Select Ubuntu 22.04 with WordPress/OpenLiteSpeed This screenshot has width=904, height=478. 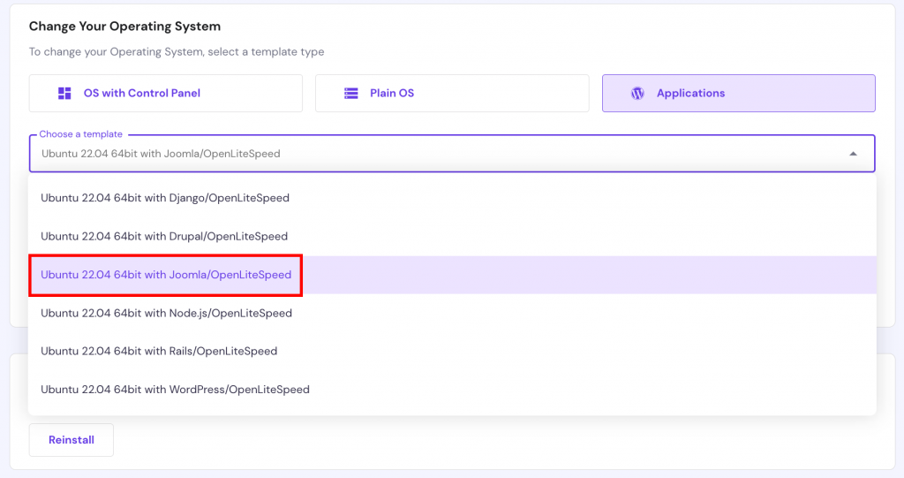tap(175, 390)
